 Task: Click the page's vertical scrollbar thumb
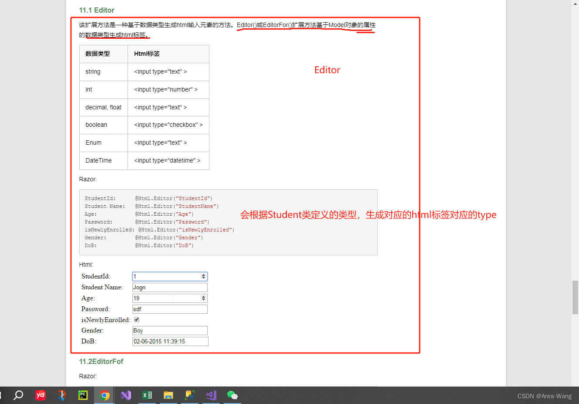coord(575,298)
